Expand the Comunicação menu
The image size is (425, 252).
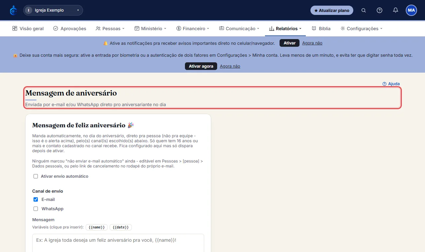coord(239,29)
